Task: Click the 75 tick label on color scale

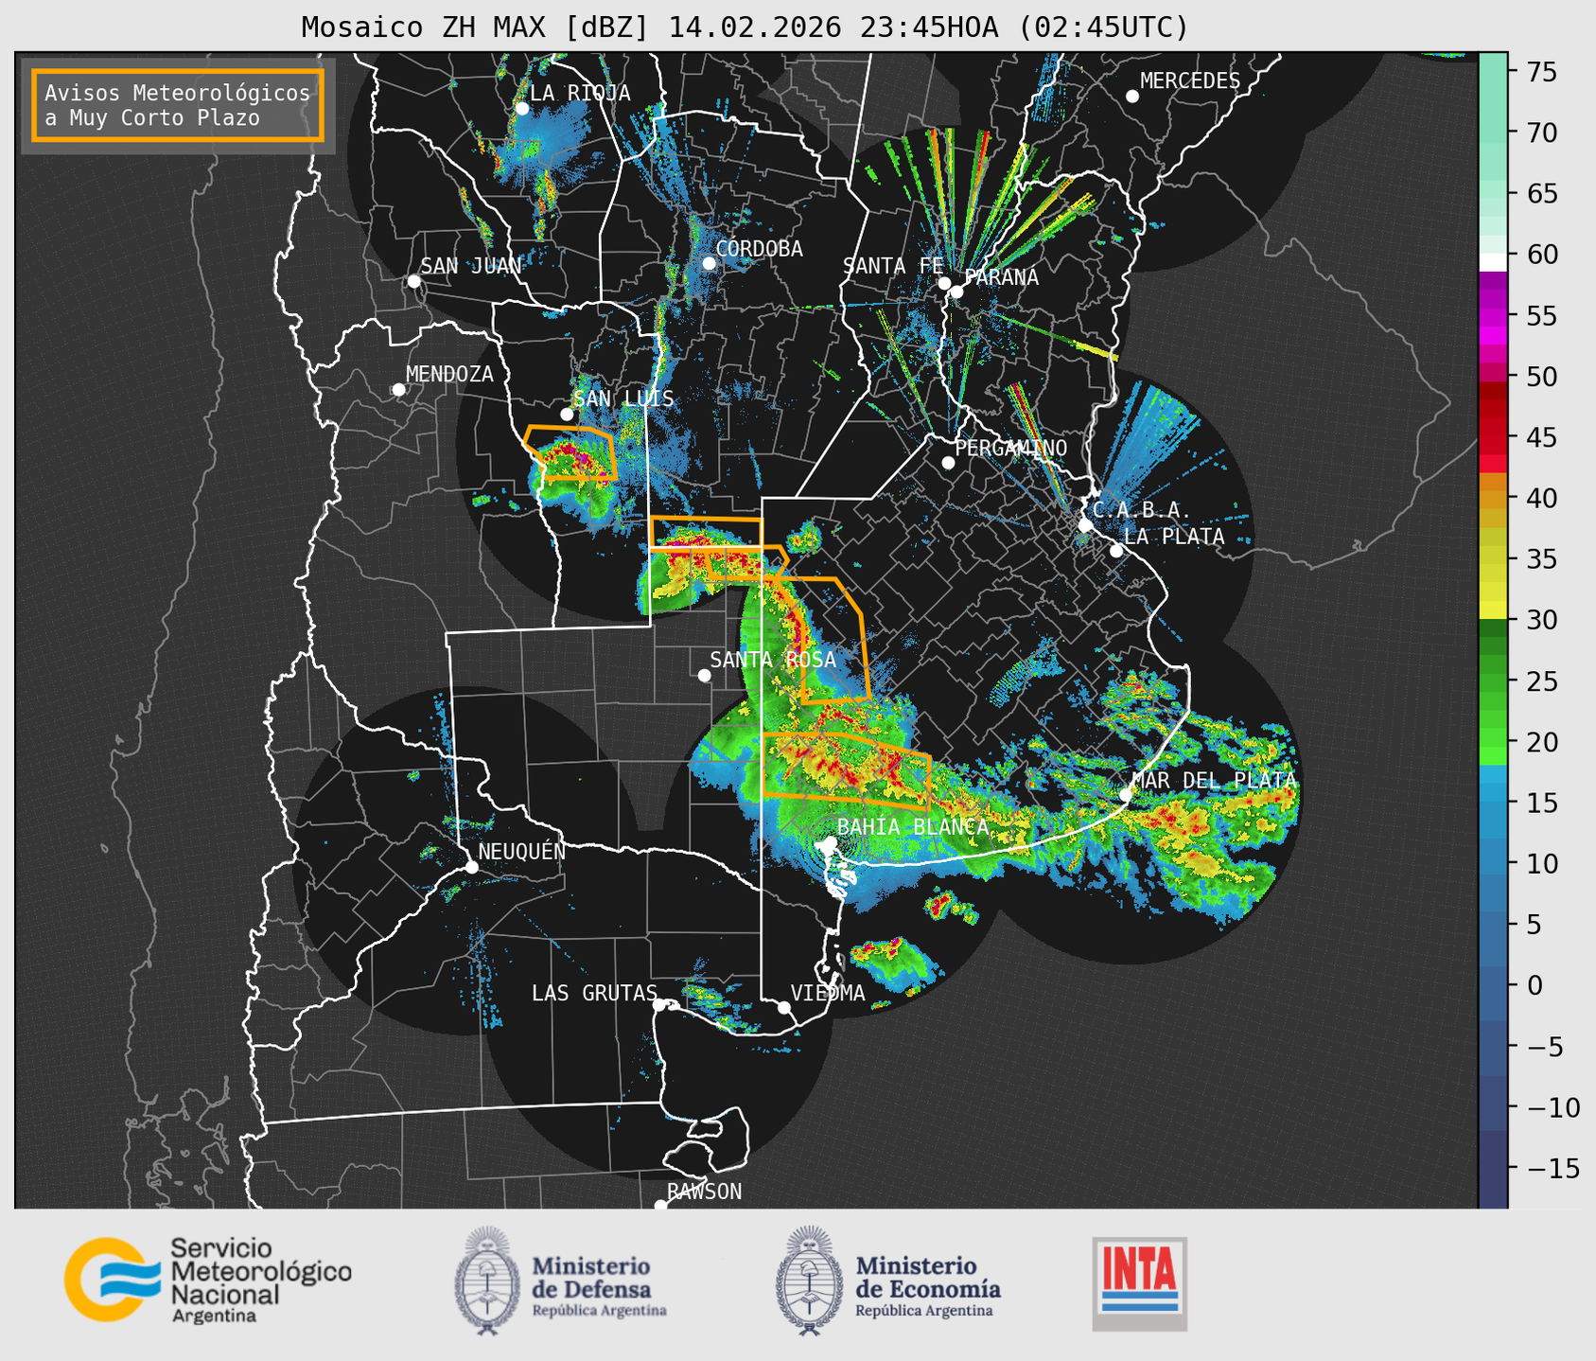Action: click(x=1541, y=72)
